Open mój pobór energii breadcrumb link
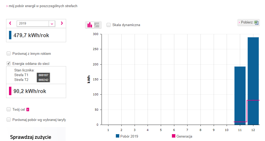The image size is (265, 141). [x=43, y=6]
